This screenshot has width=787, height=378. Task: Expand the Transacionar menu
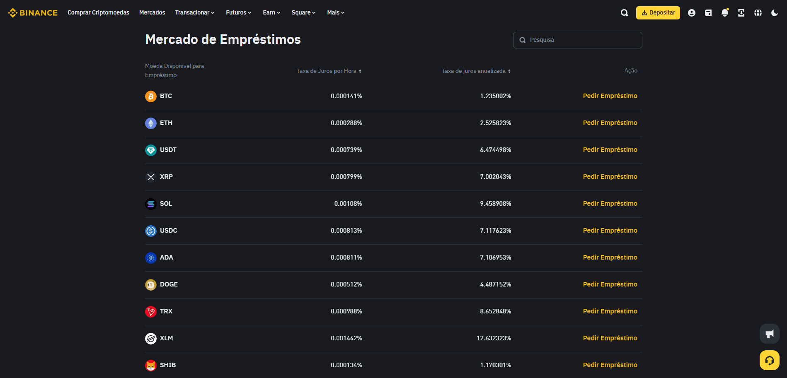[x=195, y=13]
